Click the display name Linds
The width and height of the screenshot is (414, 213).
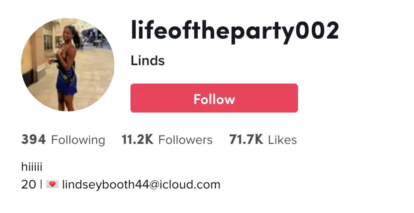[148, 61]
